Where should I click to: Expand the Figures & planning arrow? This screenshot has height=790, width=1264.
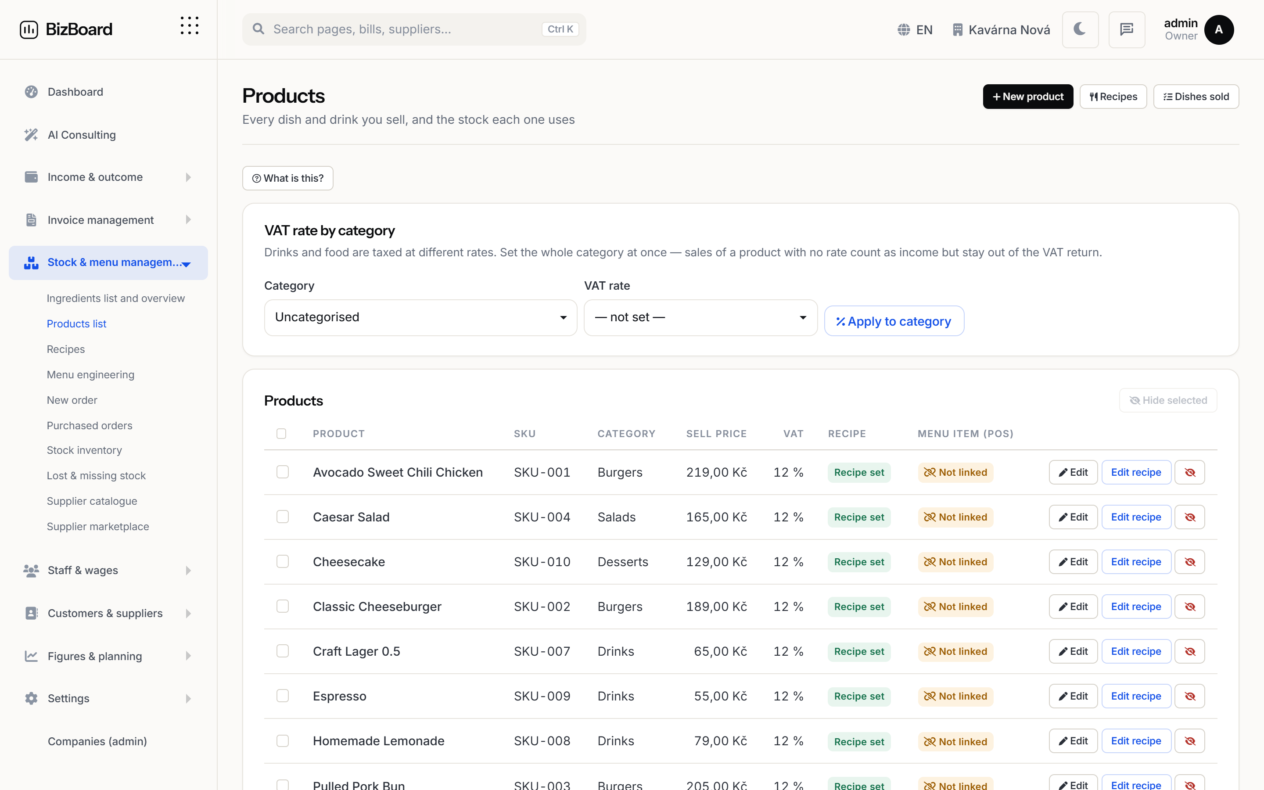click(x=189, y=656)
